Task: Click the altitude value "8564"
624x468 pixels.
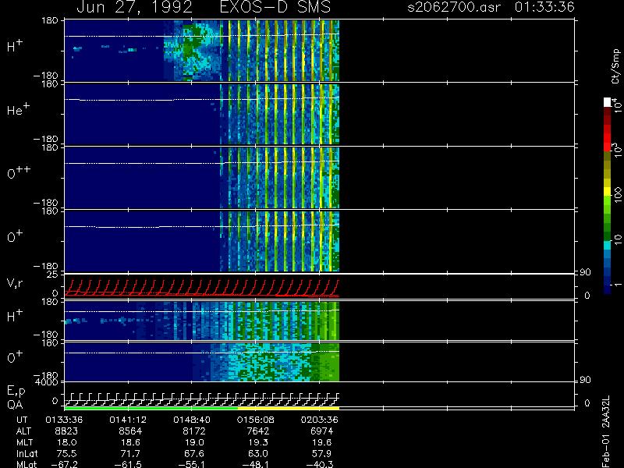Action: click(130, 431)
